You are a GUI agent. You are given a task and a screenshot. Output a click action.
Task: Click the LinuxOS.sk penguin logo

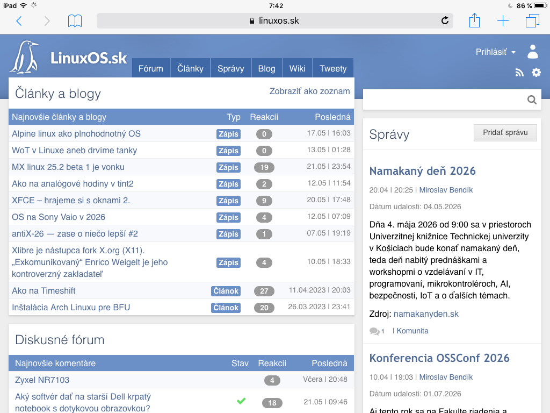pyautogui.click(x=25, y=57)
